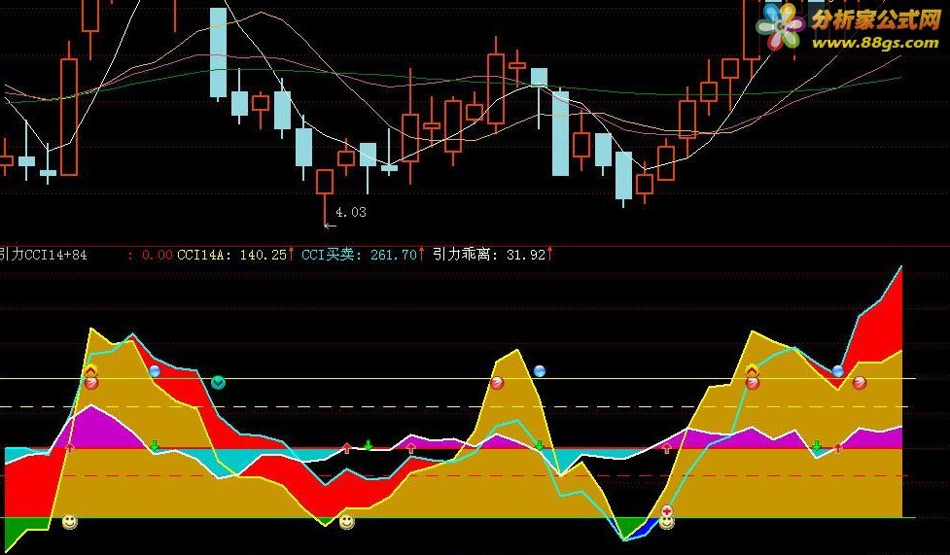The height and width of the screenshot is (555, 950).
Task: Select the rightmost smiley face under red plus
Action: click(666, 522)
